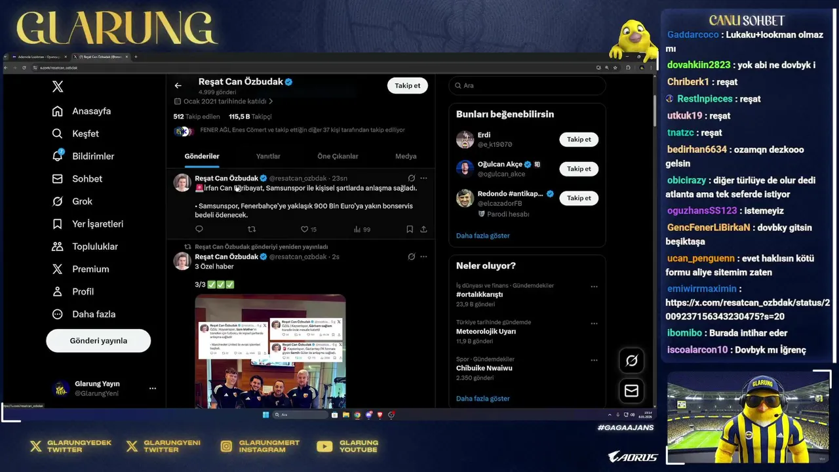
Task: Open Premium page
Action: (x=81, y=269)
